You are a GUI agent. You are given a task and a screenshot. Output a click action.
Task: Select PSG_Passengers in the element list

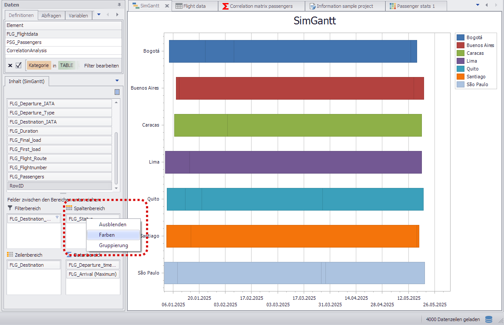[24, 42]
